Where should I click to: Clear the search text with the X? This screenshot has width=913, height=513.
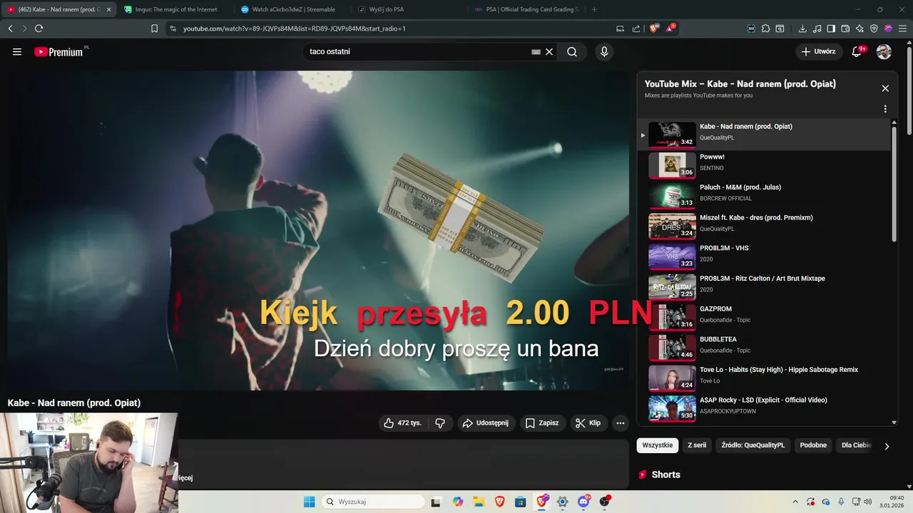click(x=549, y=52)
